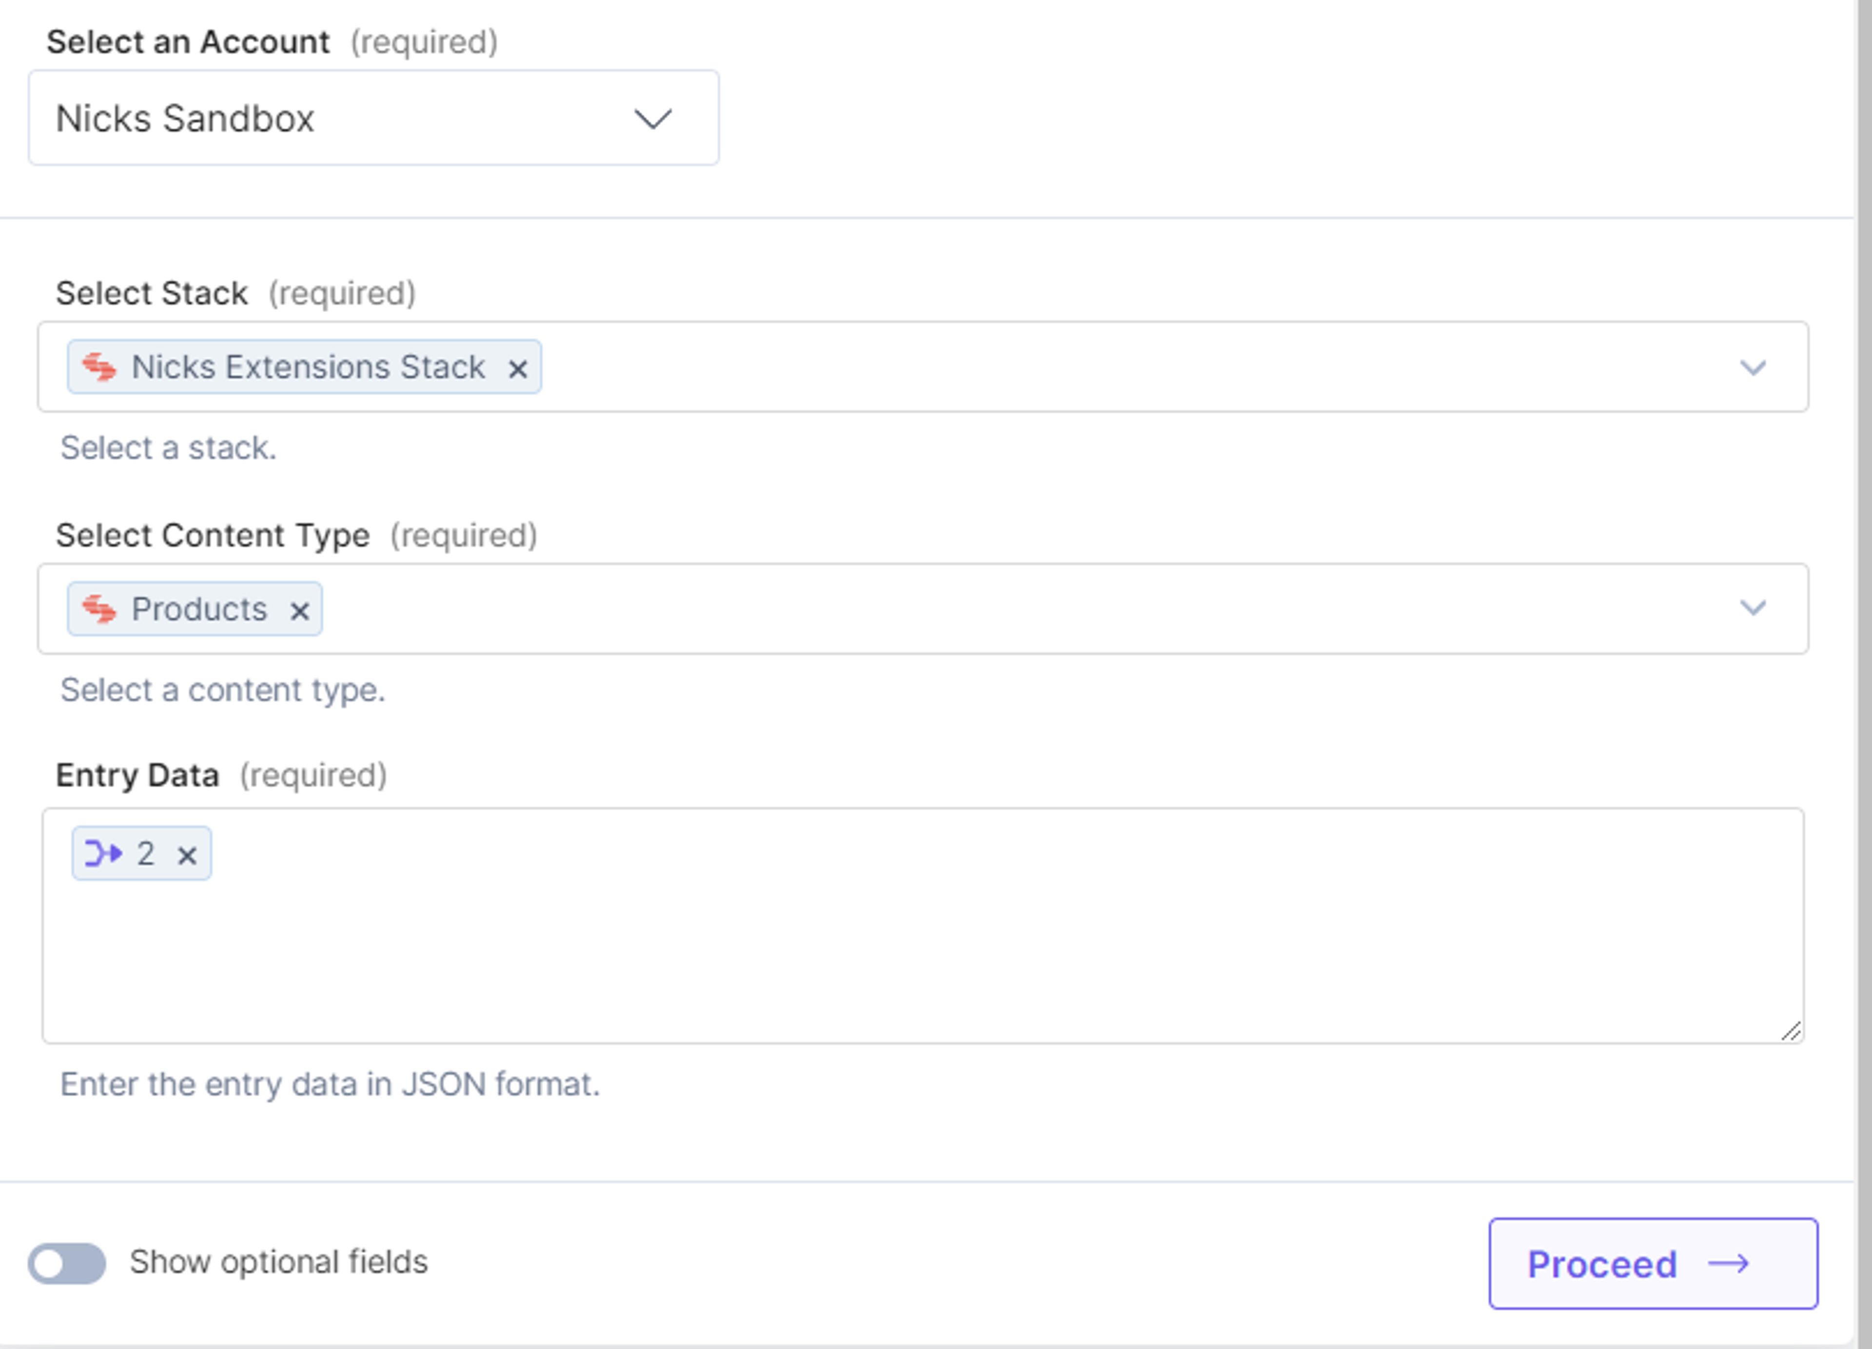Expand the Select Stack dropdown chevron

click(1753, 367)
